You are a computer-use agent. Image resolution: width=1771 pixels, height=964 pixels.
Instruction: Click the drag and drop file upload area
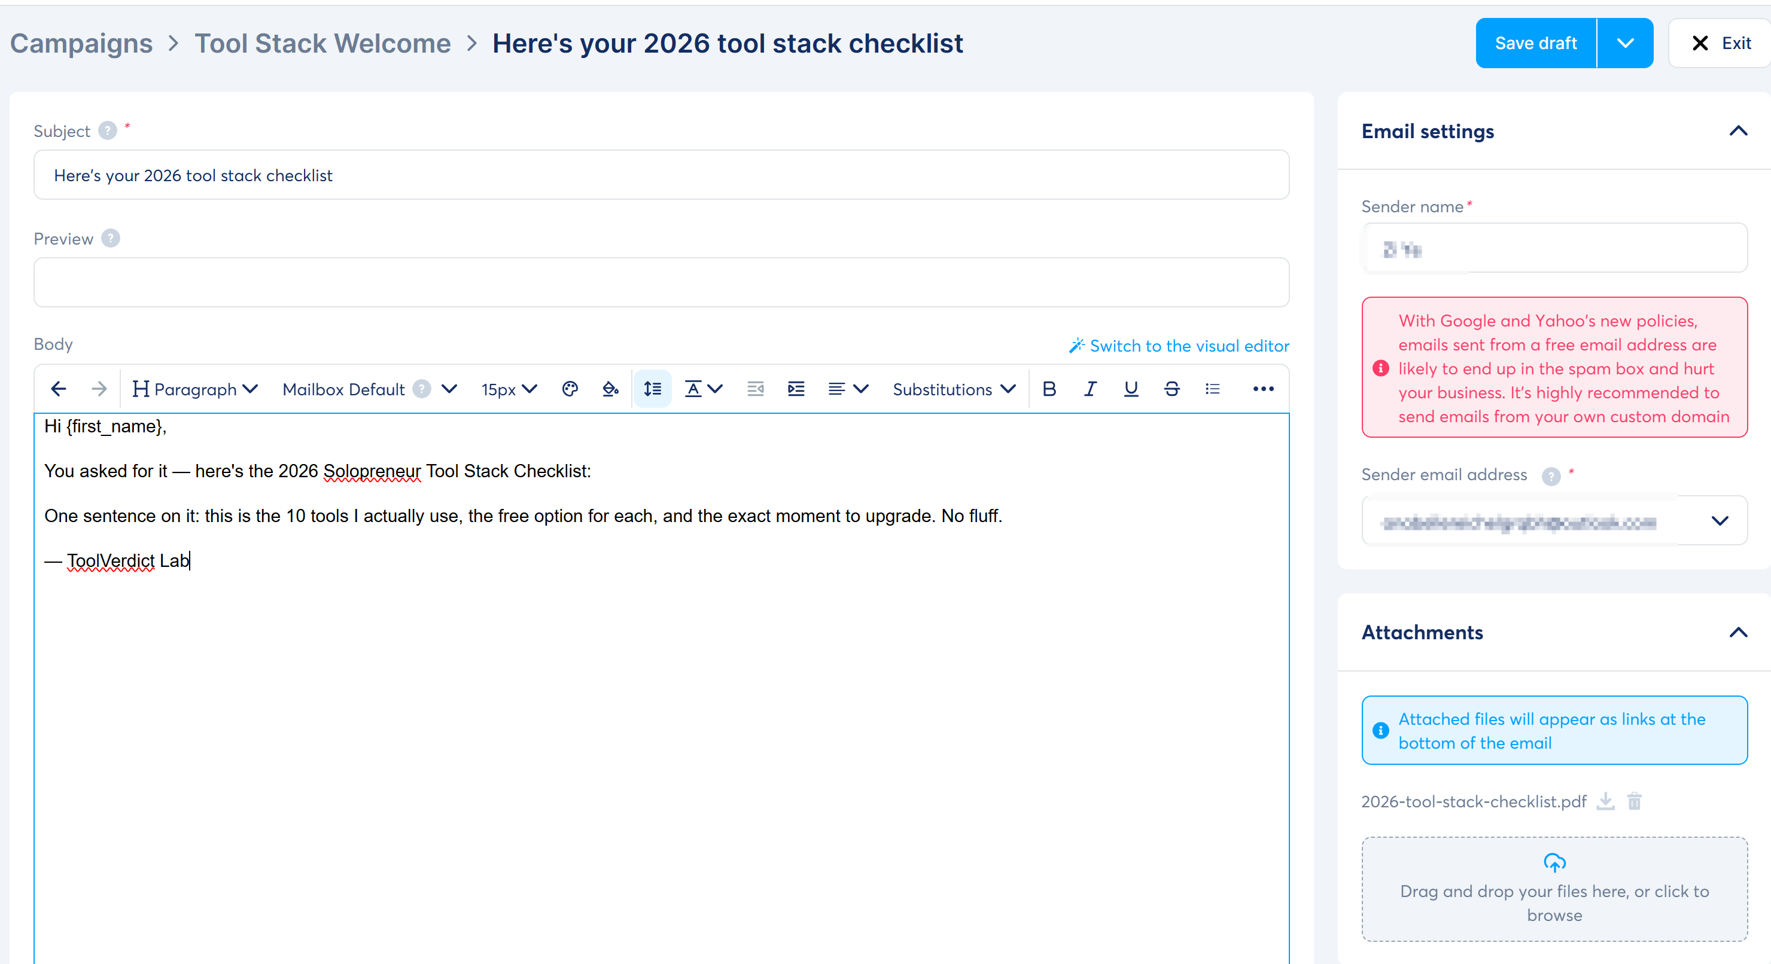tap(1554, 889)
